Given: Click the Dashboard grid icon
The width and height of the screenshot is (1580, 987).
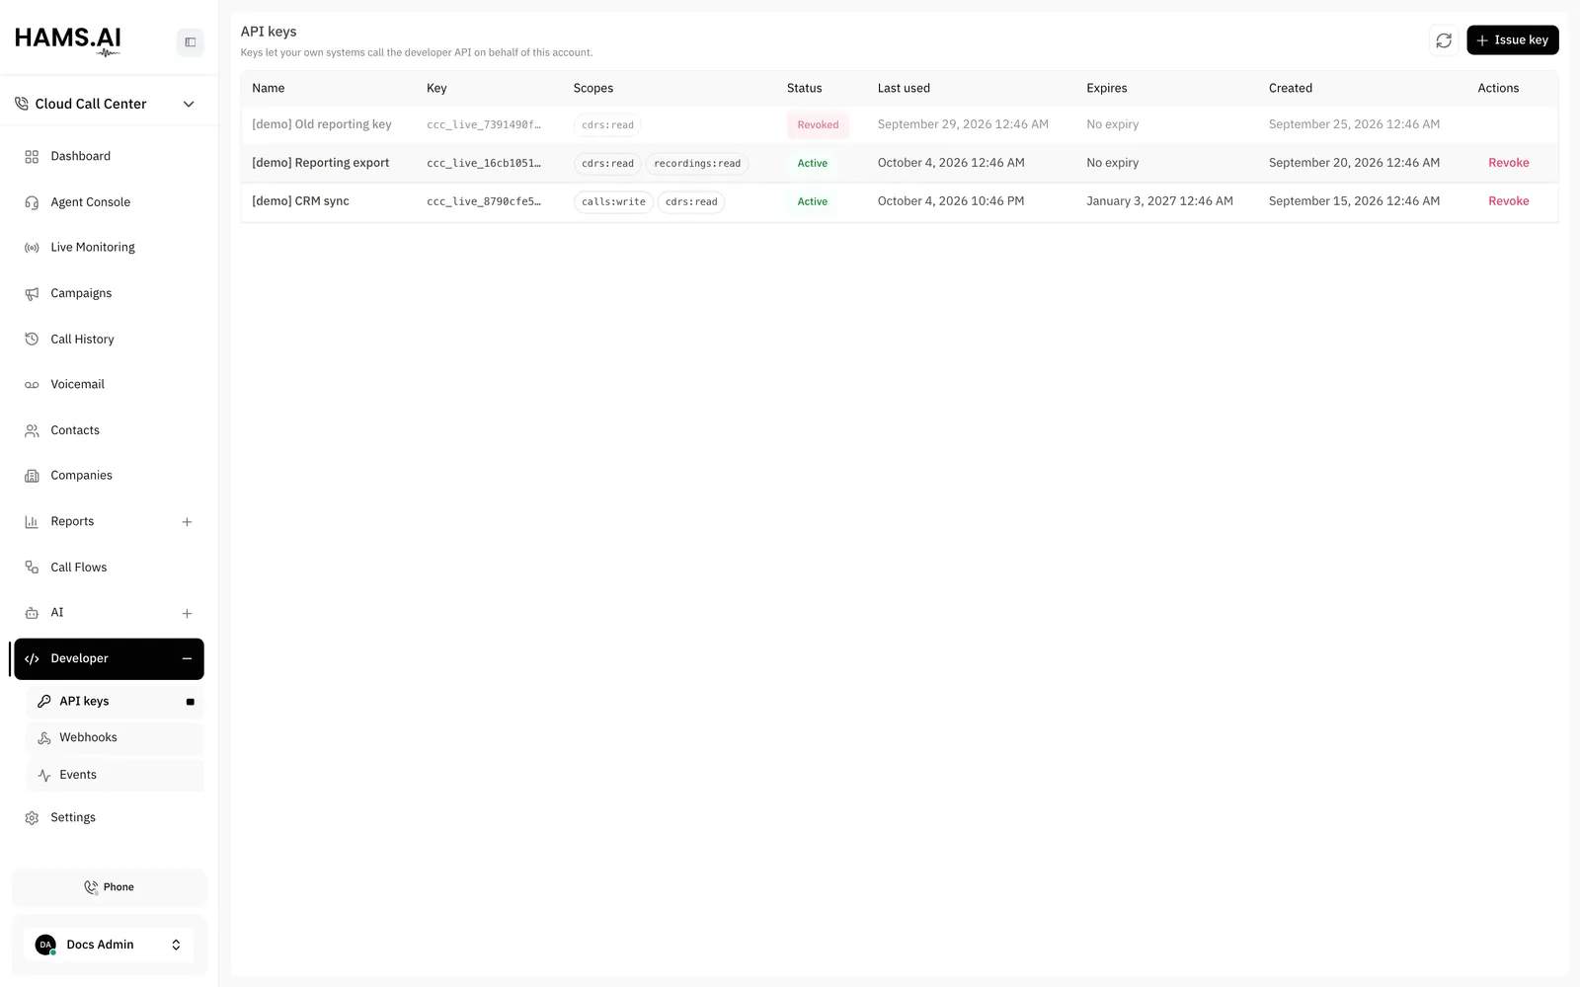Looking at the screenshot, I should click(x=32, y=157).
